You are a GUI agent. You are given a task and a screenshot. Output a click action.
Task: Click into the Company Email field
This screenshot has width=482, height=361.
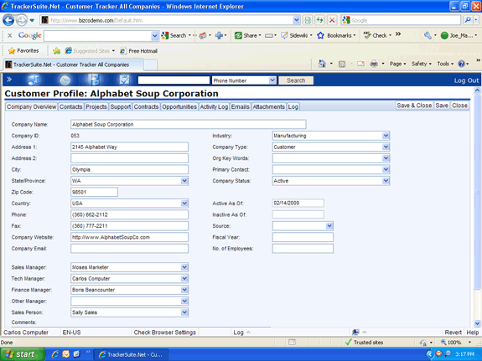pyautogui.click(x=129, y=248)
